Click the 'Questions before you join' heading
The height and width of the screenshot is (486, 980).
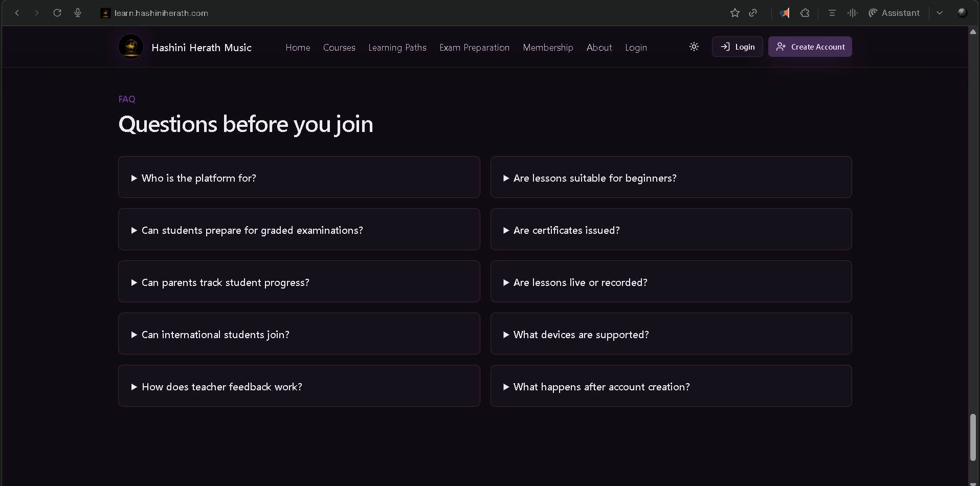click(x=246, y=124)
